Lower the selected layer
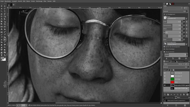Screen dimensions: 190x107 pyautogui.click(x=174, y=95)
